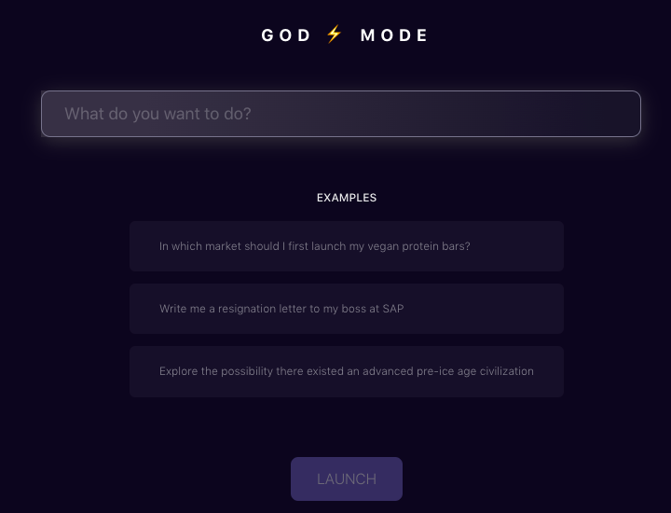Click the lightning bolt icon in the title
This screenshot has height=513, width=671.
point(335,35)
